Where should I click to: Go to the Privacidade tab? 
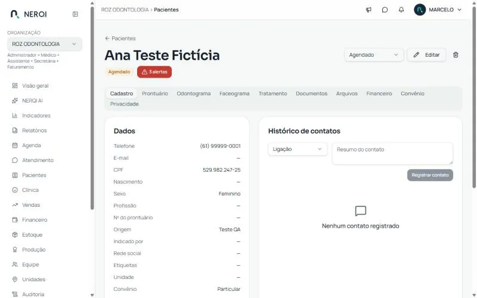point(125,104)
